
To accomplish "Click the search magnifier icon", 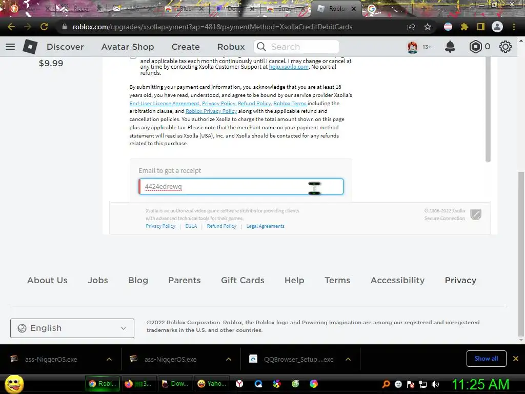I will pyautogui.click(x=261, y=47).
